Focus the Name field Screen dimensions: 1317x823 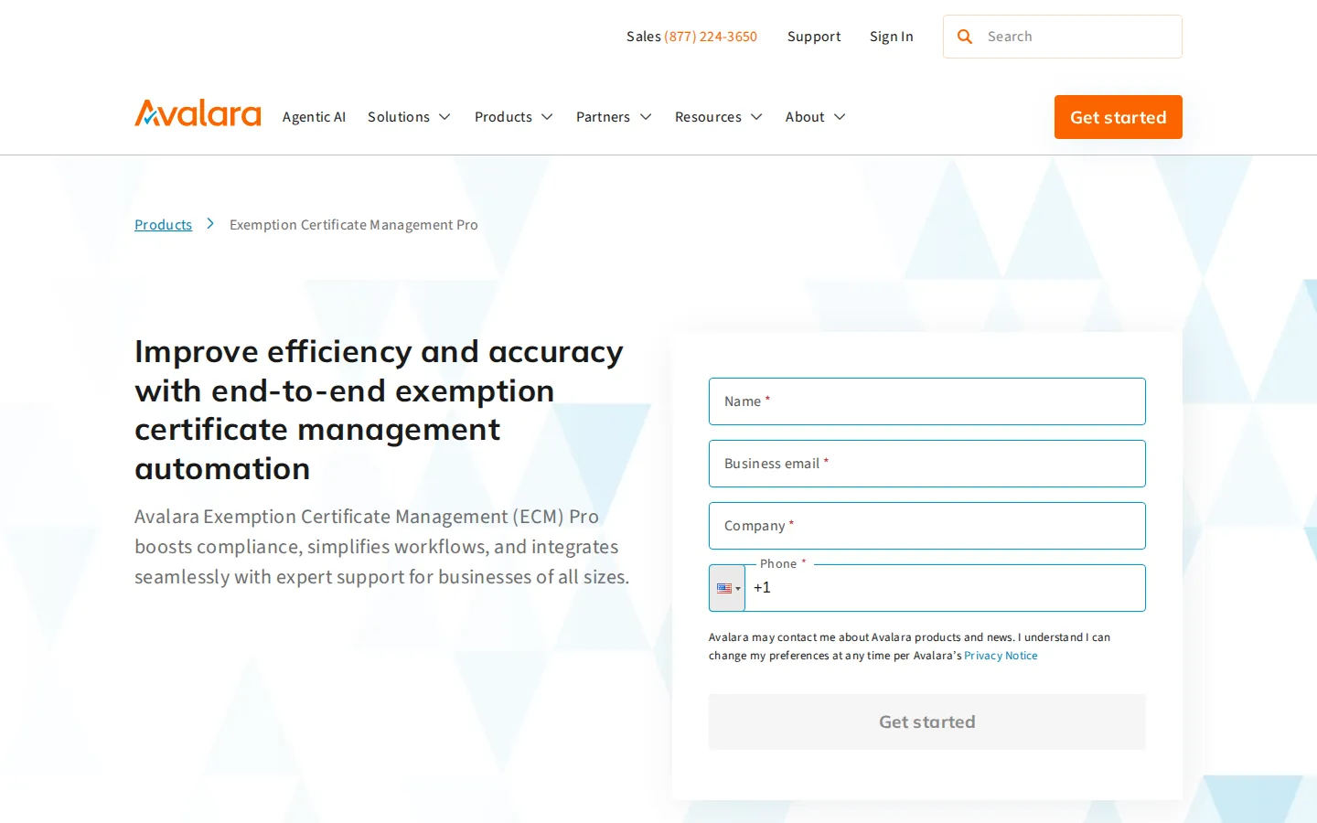point(927,401)
